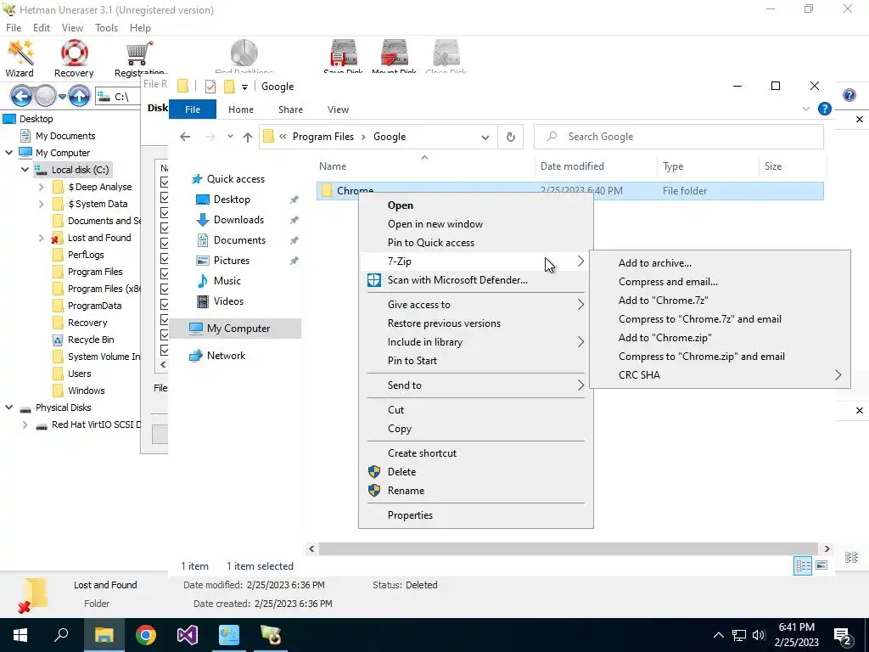Expand the $ System Data tree node
Screen dimensions: 869x652
41,204
